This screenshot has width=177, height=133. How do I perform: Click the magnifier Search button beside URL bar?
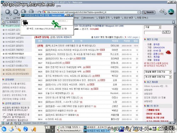coord(149,12)
